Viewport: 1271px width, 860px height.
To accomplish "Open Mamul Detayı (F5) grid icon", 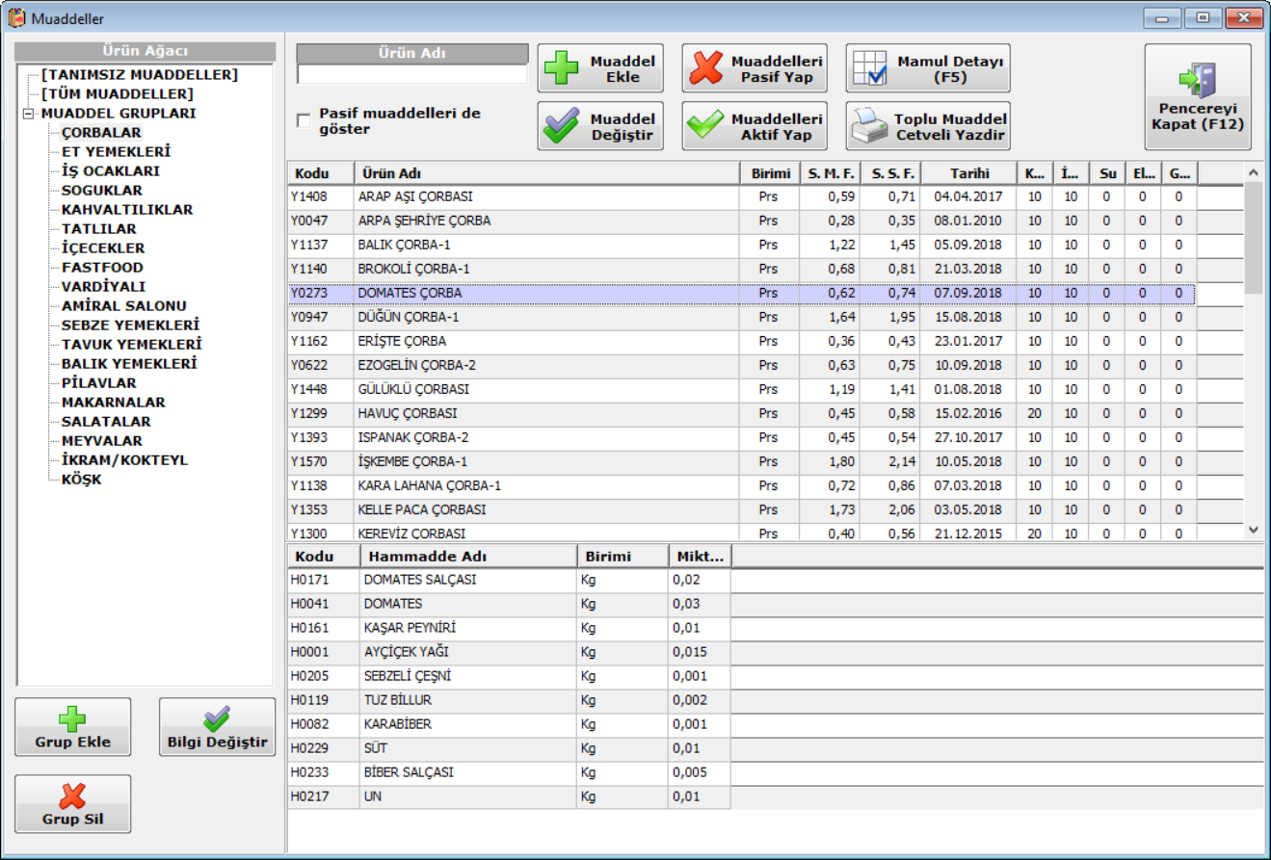I will 870,68.
